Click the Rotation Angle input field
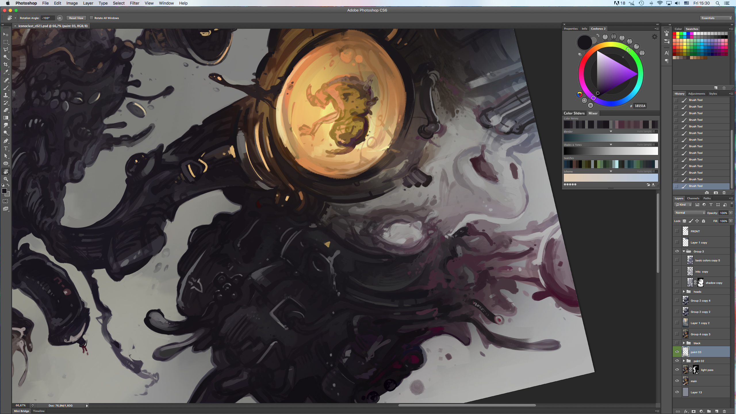This screenshot has width=736, height=414. pyautogui.click(x=47, y=18)
